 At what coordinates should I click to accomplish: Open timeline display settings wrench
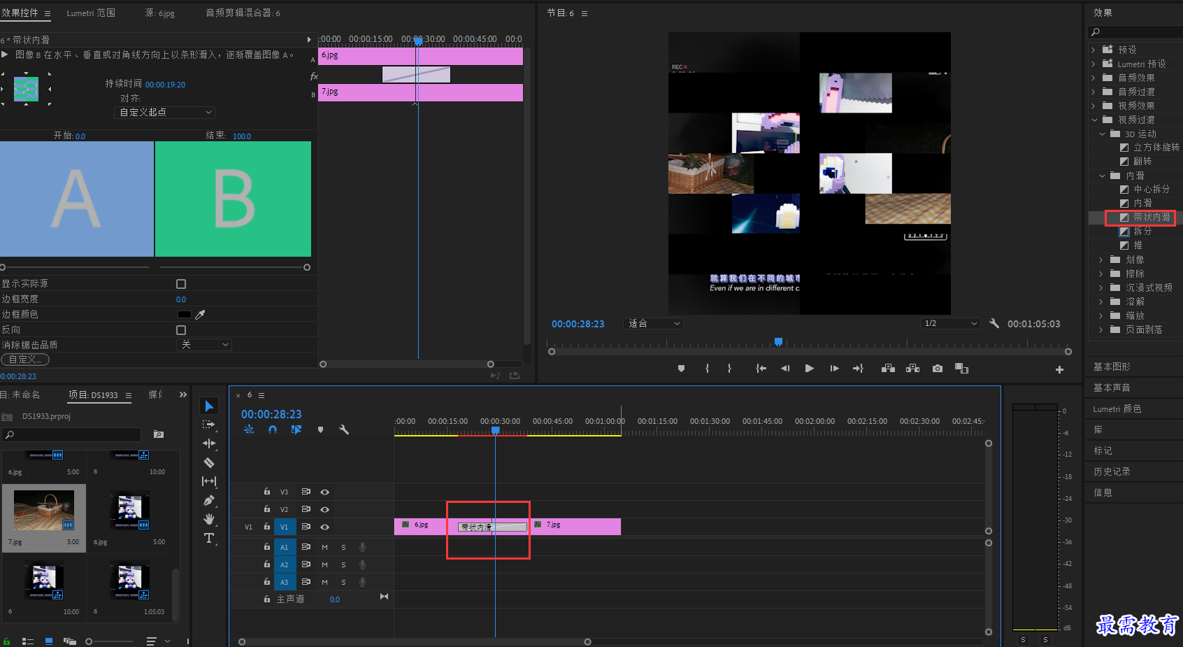[344, 429]
